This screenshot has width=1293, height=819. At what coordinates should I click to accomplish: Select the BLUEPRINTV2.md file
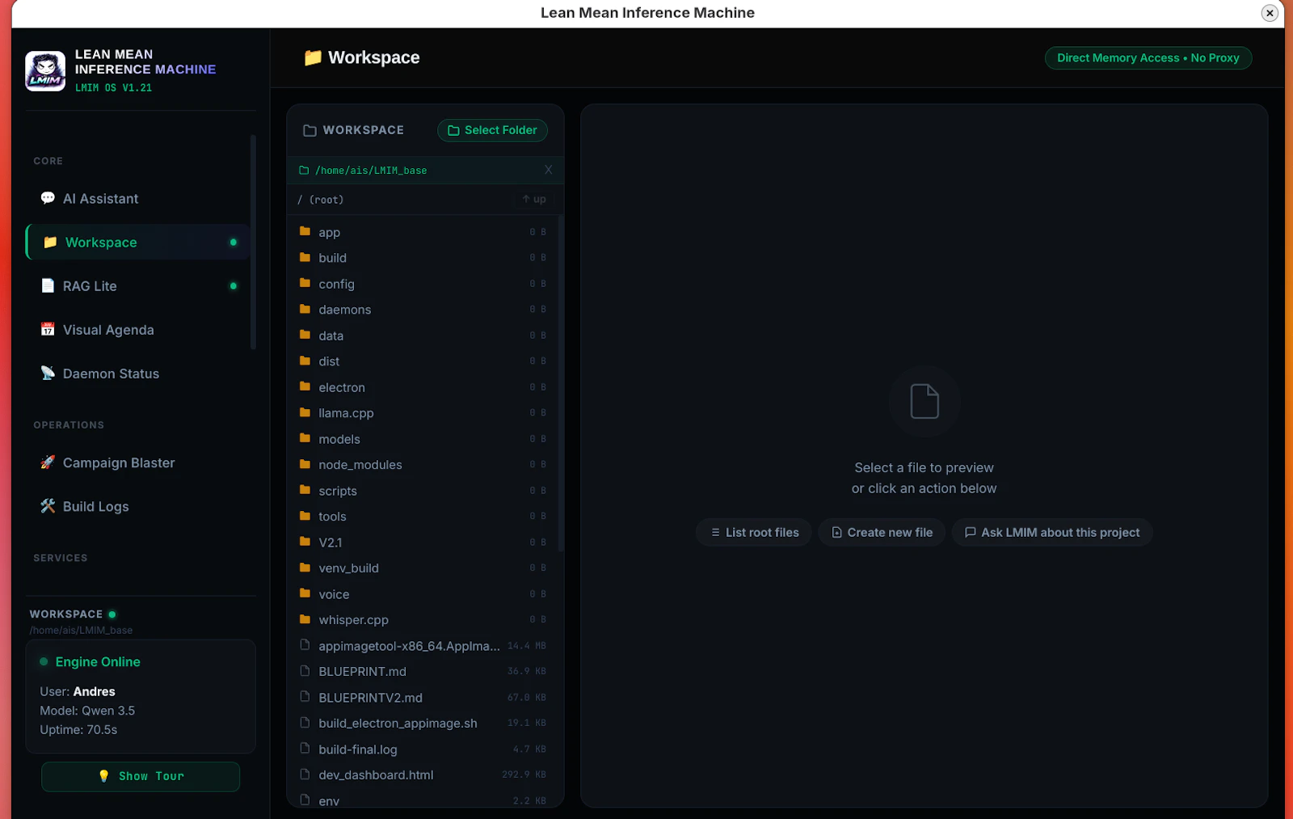pos(423,697)
